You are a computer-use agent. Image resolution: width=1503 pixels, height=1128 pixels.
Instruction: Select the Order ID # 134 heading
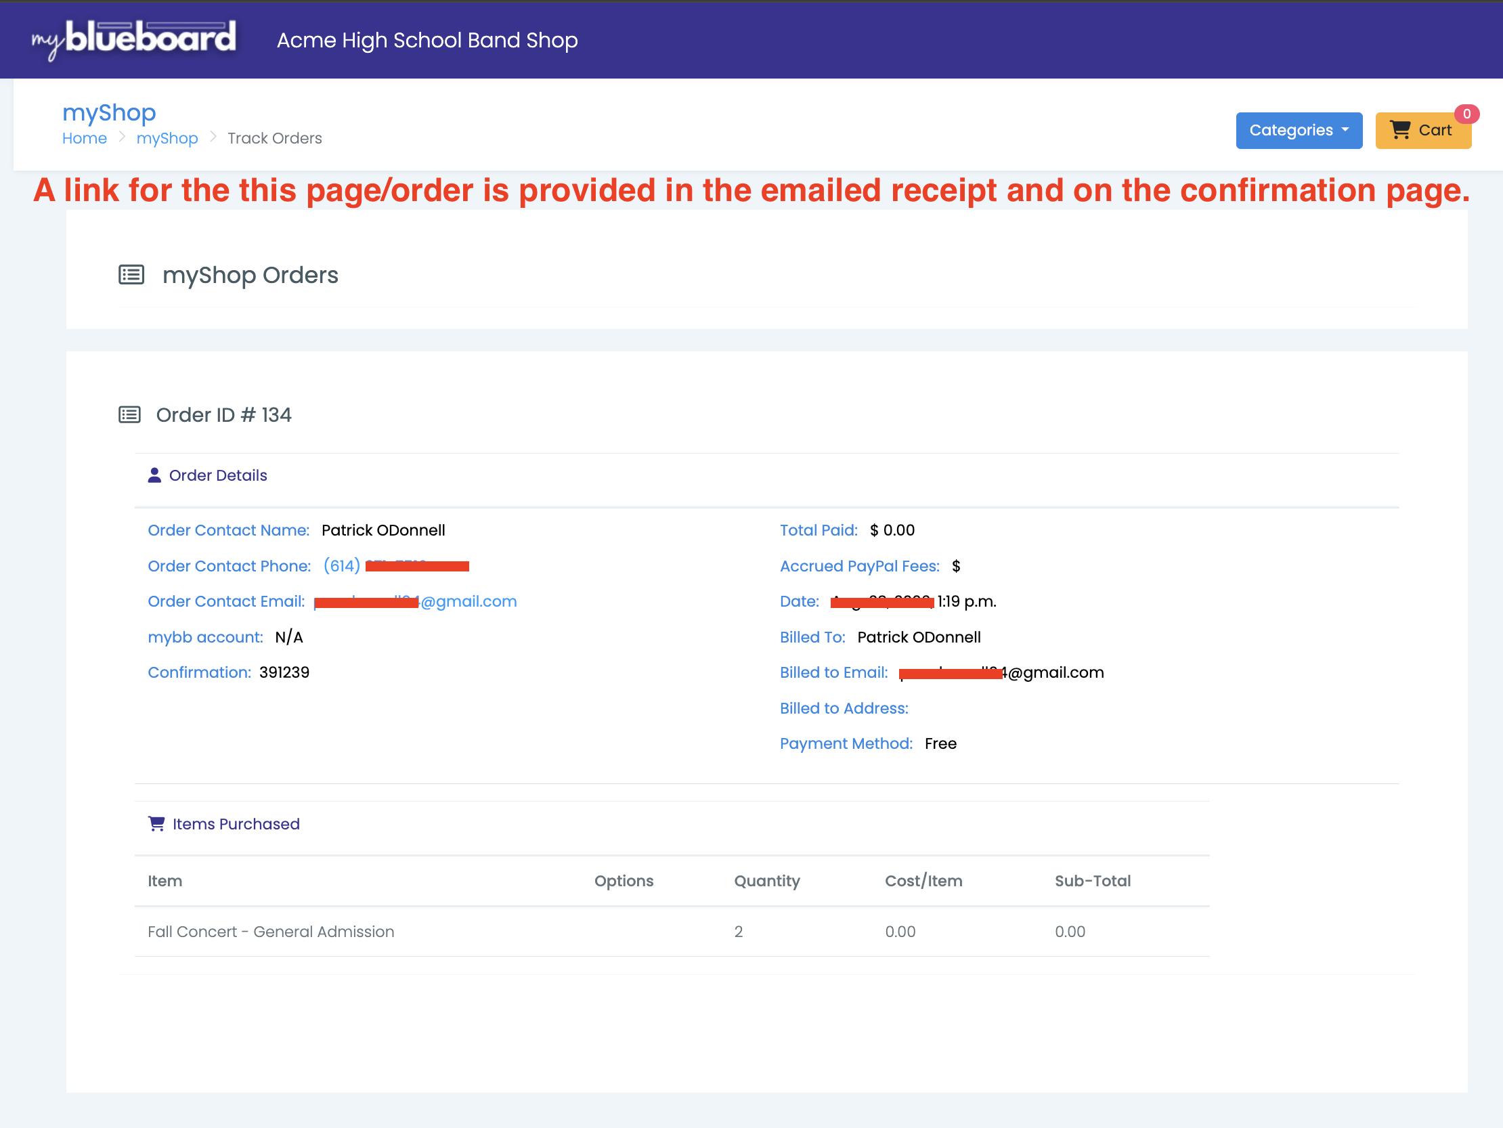(223, 414)
